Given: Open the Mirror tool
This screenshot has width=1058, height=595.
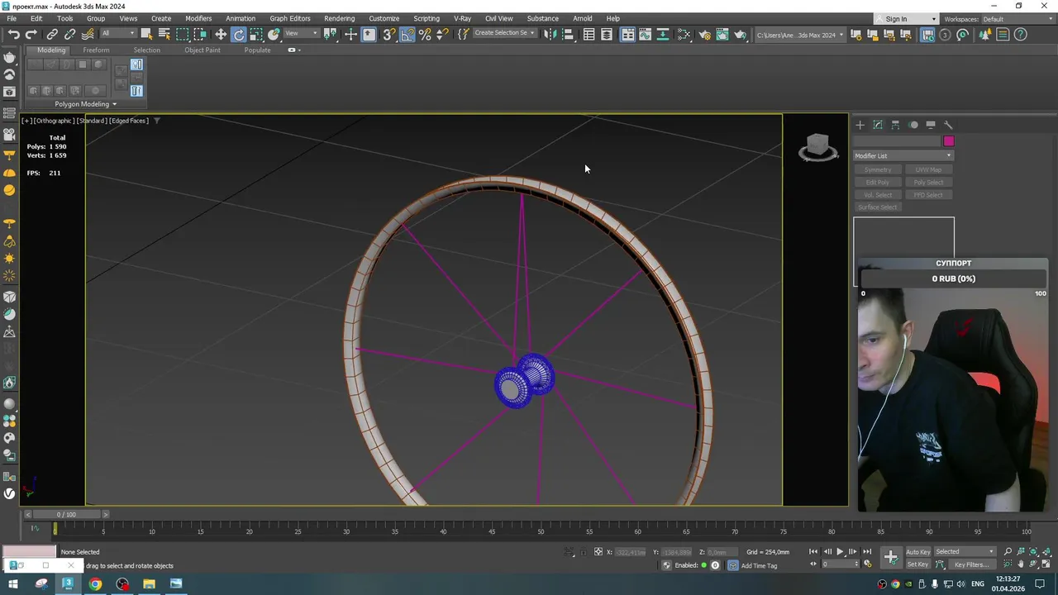Looking at the screenshot, I should pyautogui.click(x=550, y=34).
